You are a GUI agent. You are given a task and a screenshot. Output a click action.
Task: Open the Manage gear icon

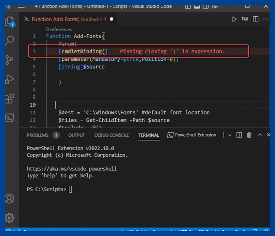(9, 218)
